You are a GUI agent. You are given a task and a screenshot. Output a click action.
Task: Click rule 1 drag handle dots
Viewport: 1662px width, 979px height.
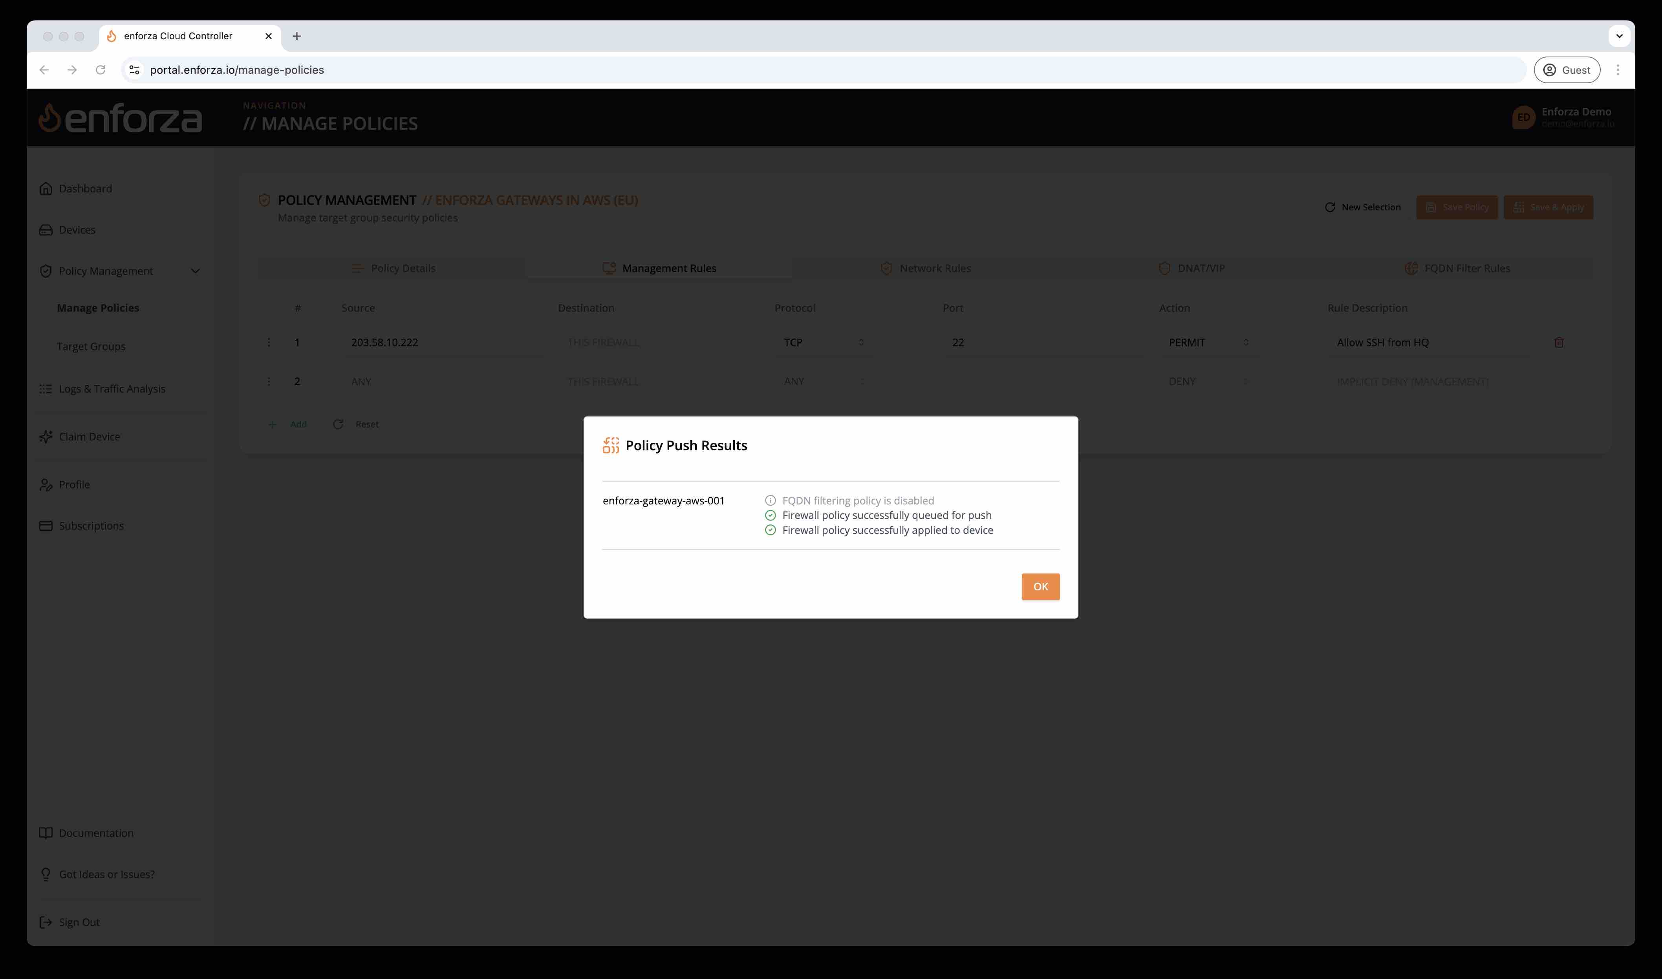[x=269, y=342]
